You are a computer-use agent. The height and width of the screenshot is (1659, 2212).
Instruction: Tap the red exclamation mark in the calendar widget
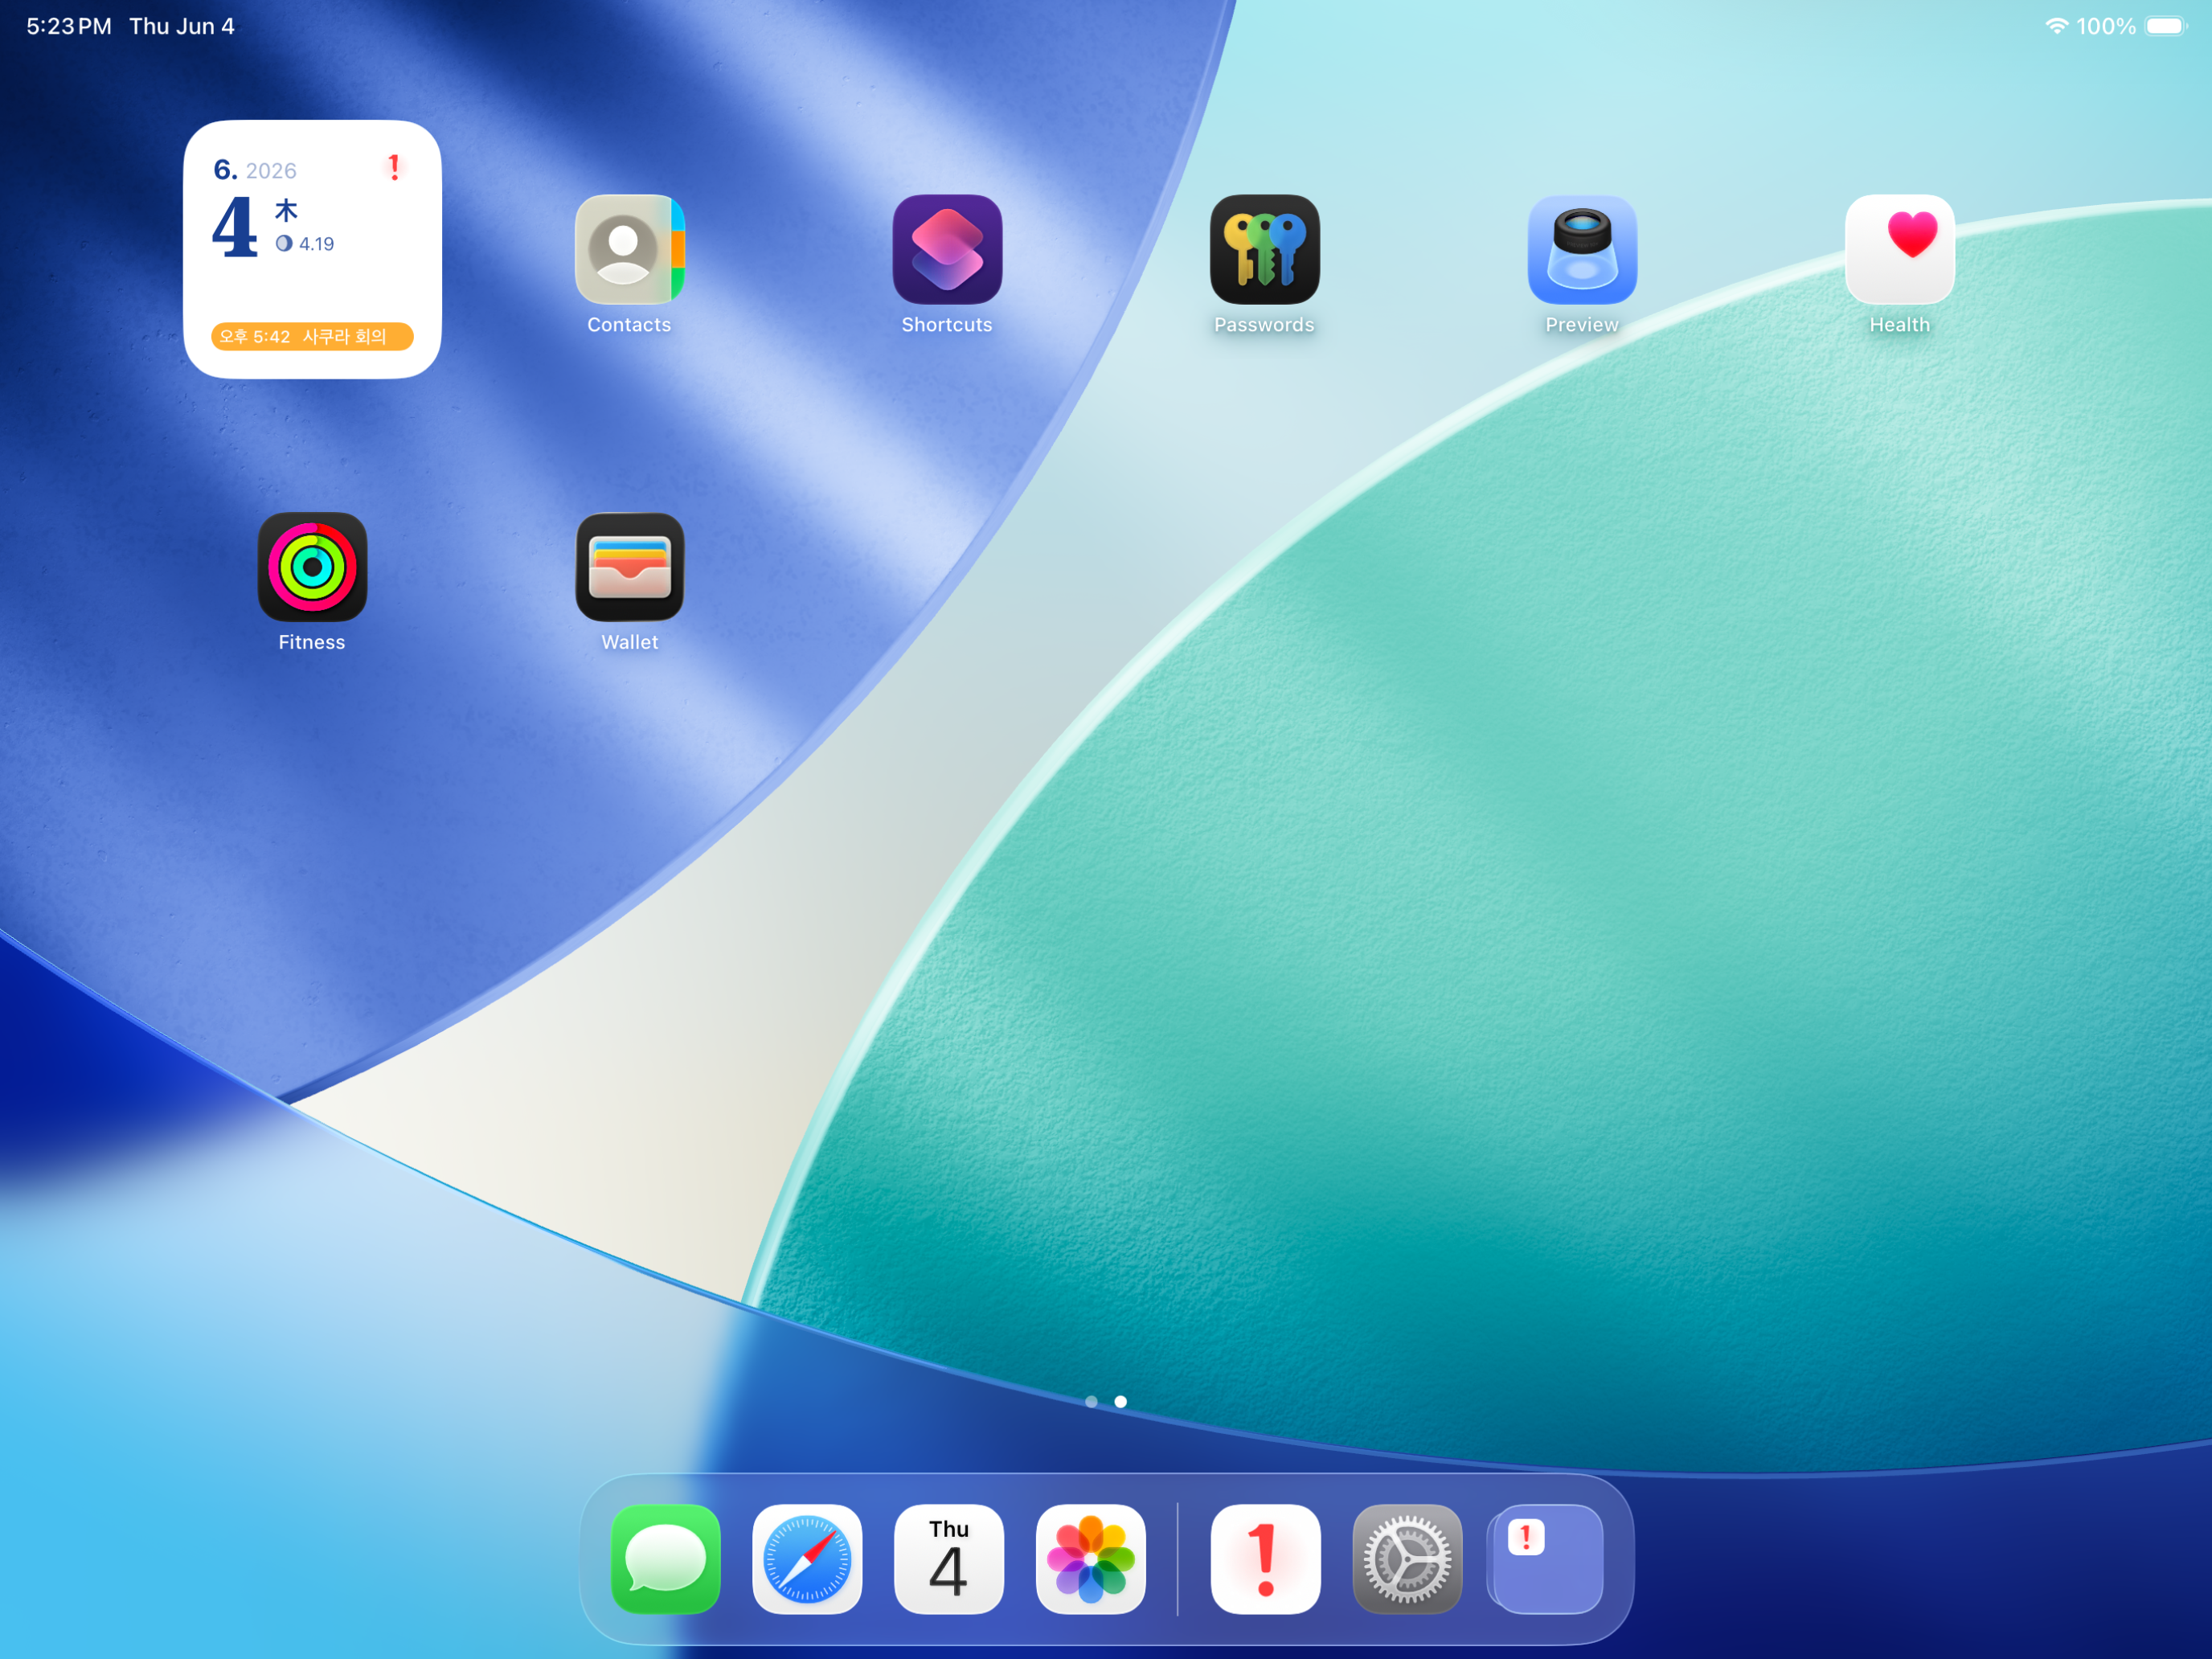coord(394,167)
